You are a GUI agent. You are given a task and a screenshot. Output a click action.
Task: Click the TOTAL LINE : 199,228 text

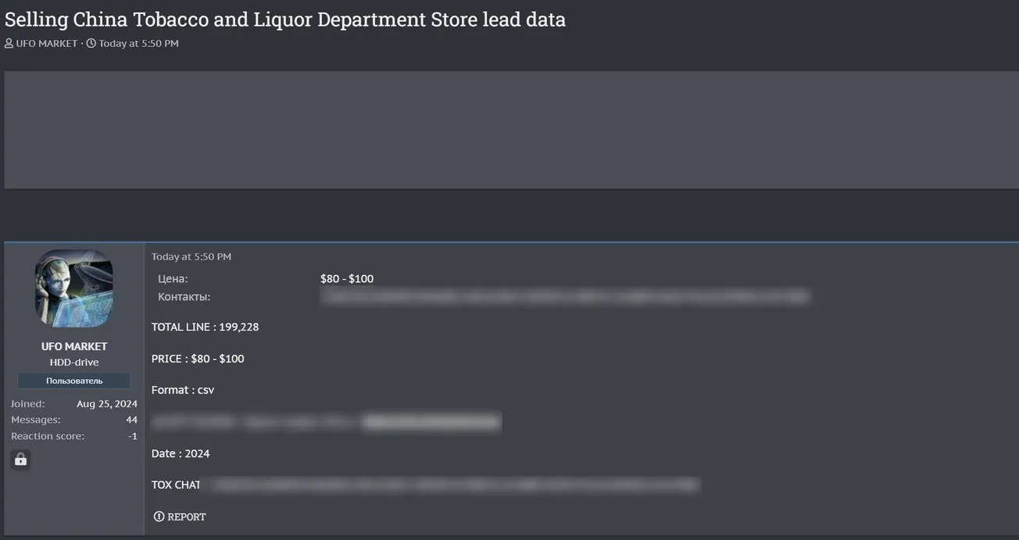tap(205, 327)
